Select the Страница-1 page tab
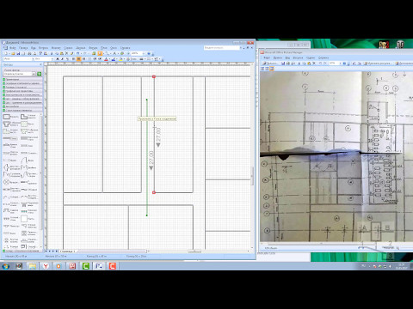 (68, 251)
